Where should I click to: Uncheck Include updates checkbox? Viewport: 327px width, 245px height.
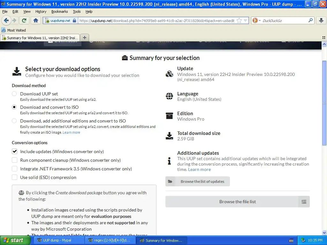(15, 152)
